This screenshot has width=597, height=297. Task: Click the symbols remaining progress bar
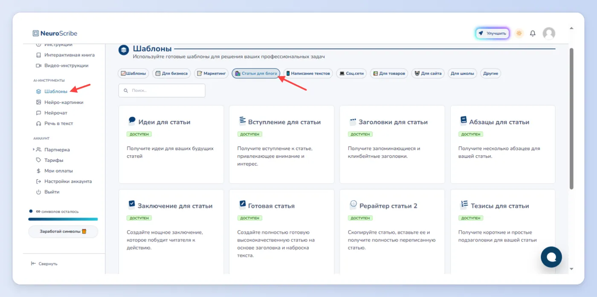63,219
